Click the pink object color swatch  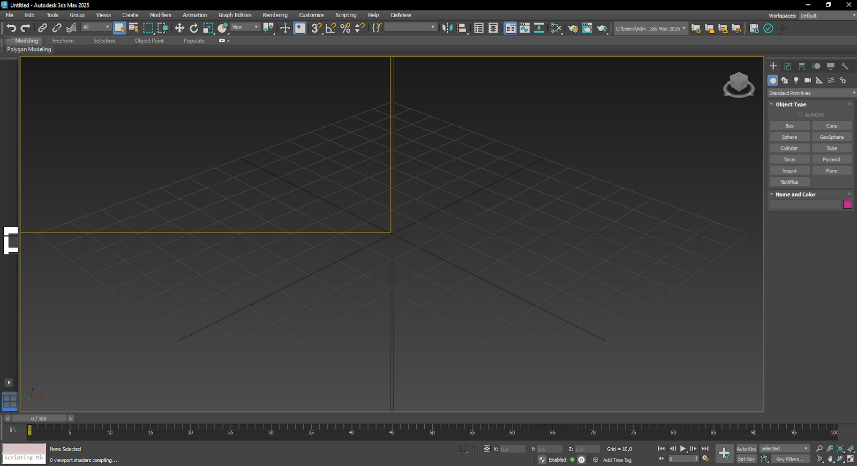click(x=847, y=205)
